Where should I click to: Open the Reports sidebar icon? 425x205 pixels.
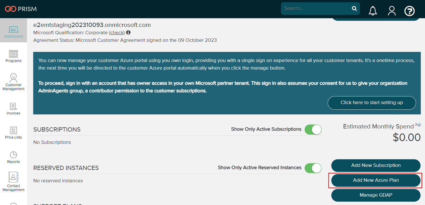point(14,157)
